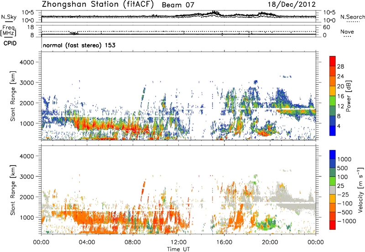Click the N.Search legend label

[352, 17]
